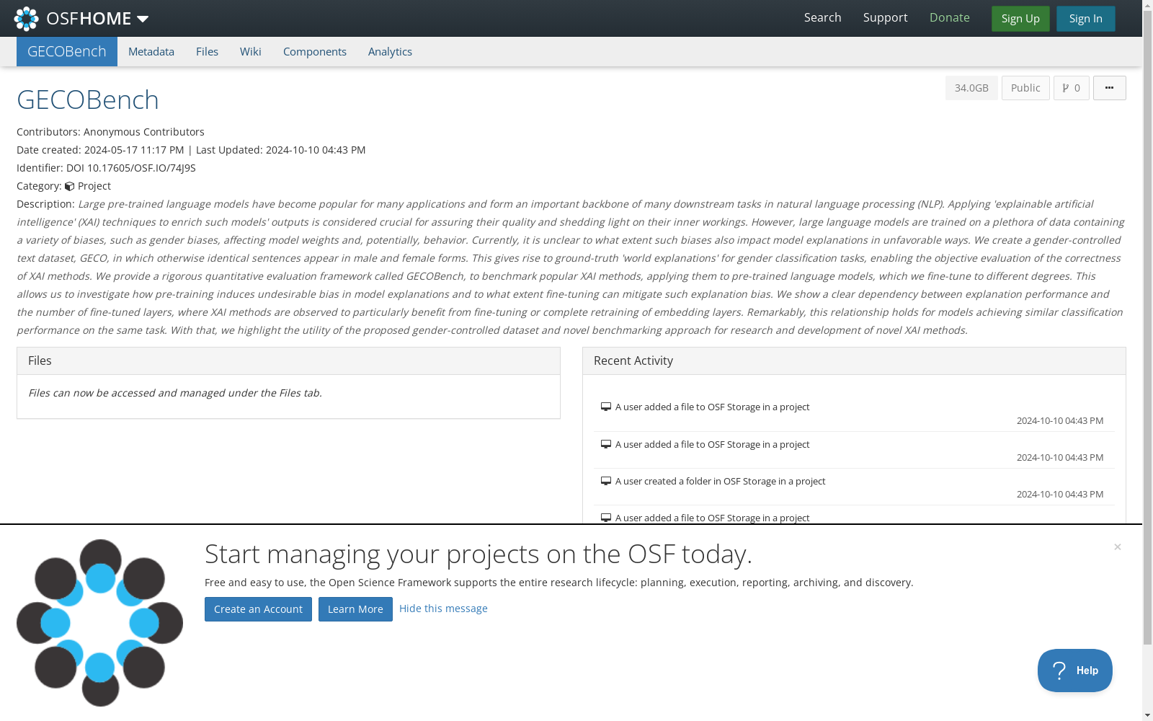Screen dimensions: 1153x721
Task: Switch to the Components tab
Action: pos(315,52)
